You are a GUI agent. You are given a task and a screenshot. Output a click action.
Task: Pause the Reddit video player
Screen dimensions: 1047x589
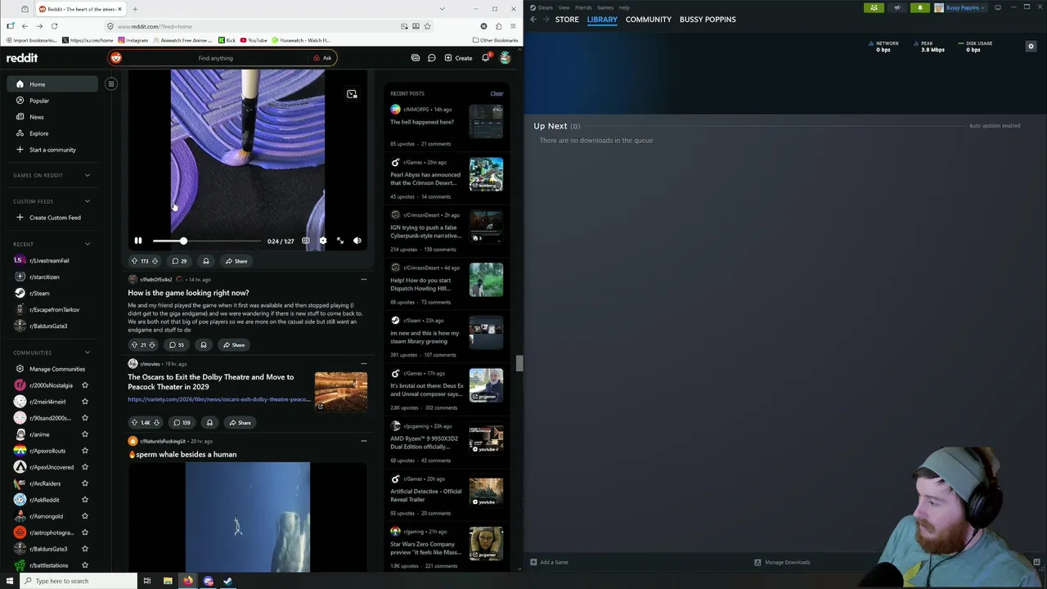coord(137,241)
